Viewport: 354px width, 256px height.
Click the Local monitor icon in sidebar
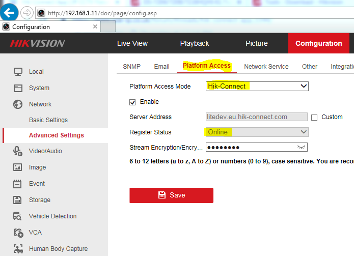click(x=18, y=72)
